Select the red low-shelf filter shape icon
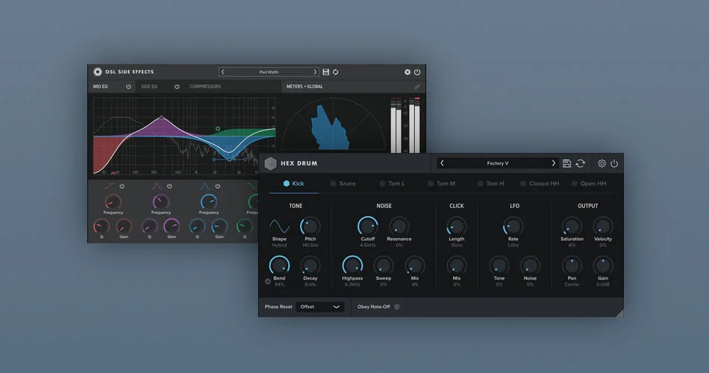The height and width of the screenshot is (373, 709). [108, 186]
